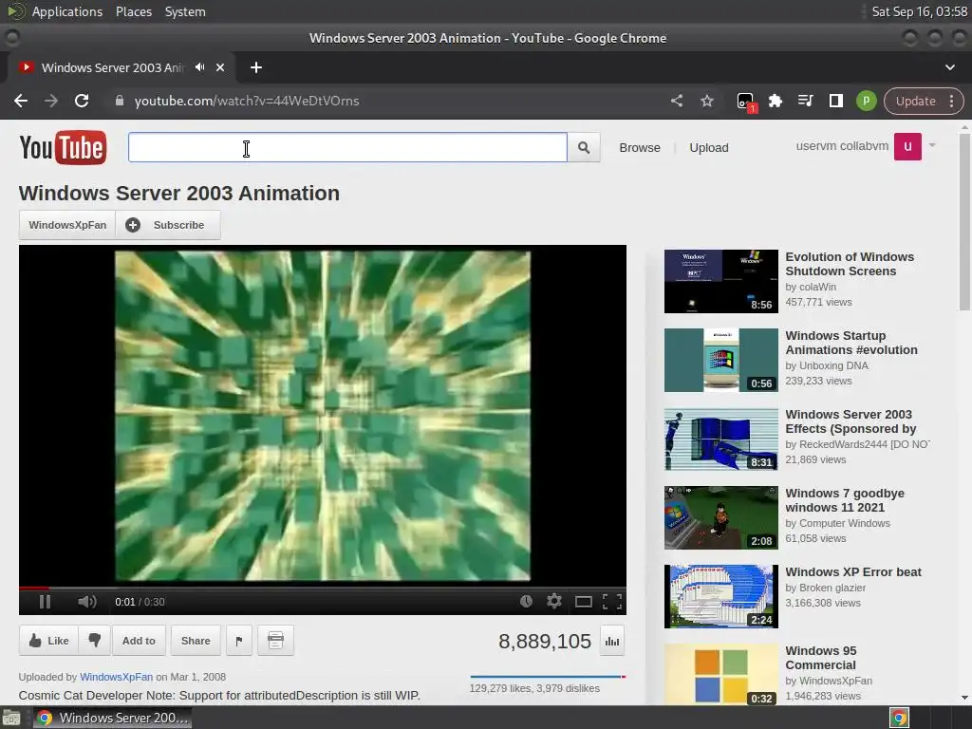Click the uservm collabvm username
The width and height of the screenshot is (972, 729).
coord(842,145)
